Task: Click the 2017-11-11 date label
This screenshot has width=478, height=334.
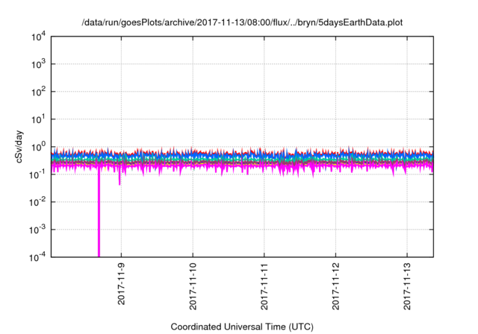Action: click(264, 286)
